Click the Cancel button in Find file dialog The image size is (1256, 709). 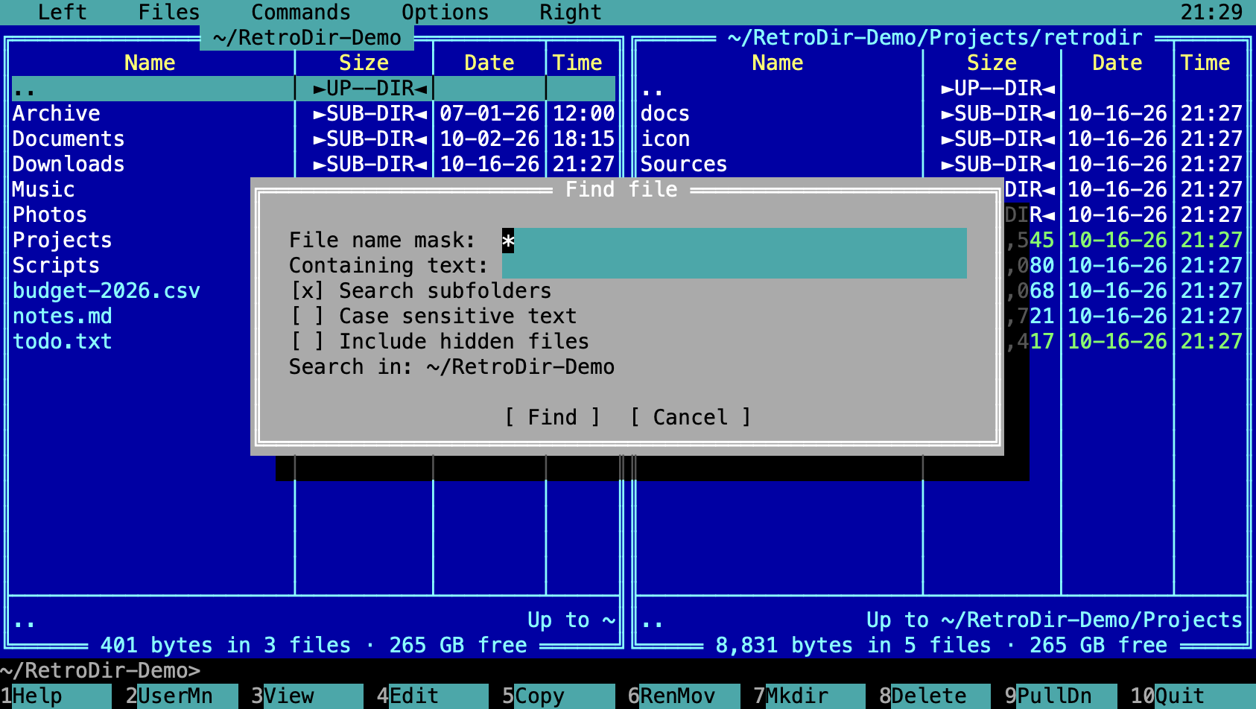[690, 417]
